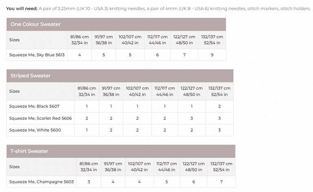Screen dimensions: 313x192
Task: Click 81/86 cm size header in One Colour table
Action: (x=79, y=40)
